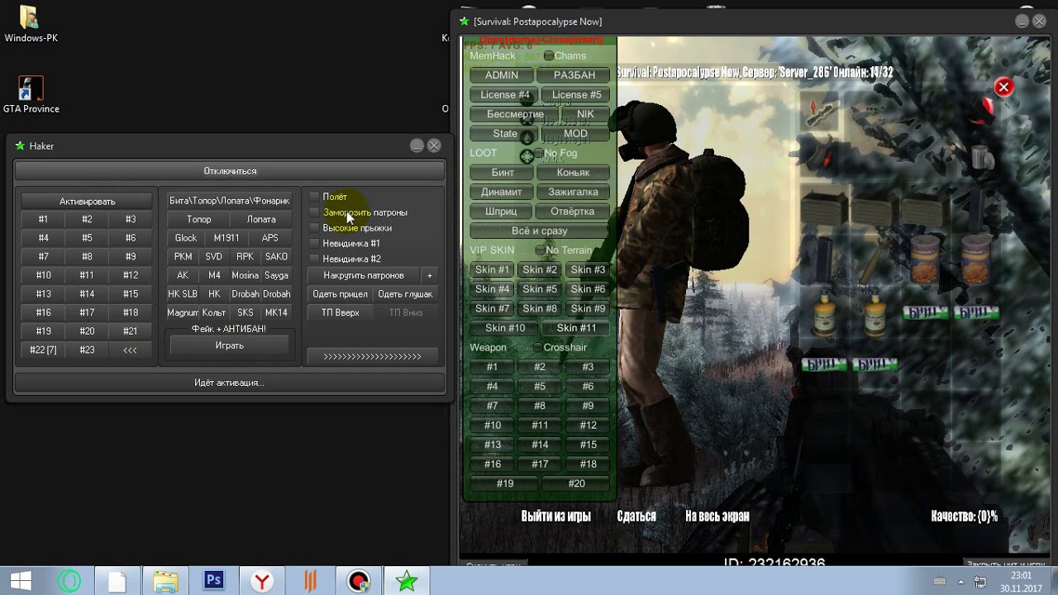Toggle Заморозить патроны checkbox
The width and height of the screenshot is (1058, 595).
(x=314, y=212)
